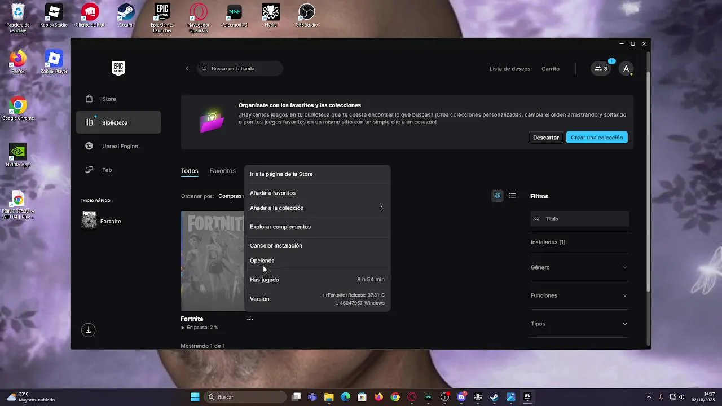722x406 pixels.
Task: Open Papelera de reciclaje on desktop
Action: [18, 18]
